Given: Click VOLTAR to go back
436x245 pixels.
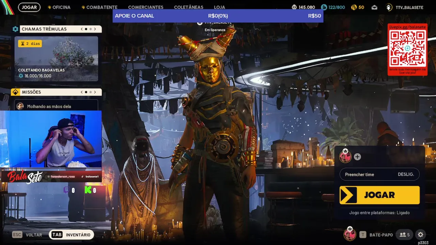Looking at the screenshot, I should (34, 235).
